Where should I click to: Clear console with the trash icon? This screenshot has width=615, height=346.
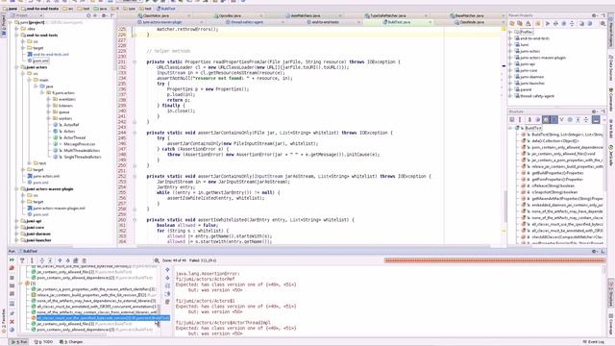pos(167,302)
